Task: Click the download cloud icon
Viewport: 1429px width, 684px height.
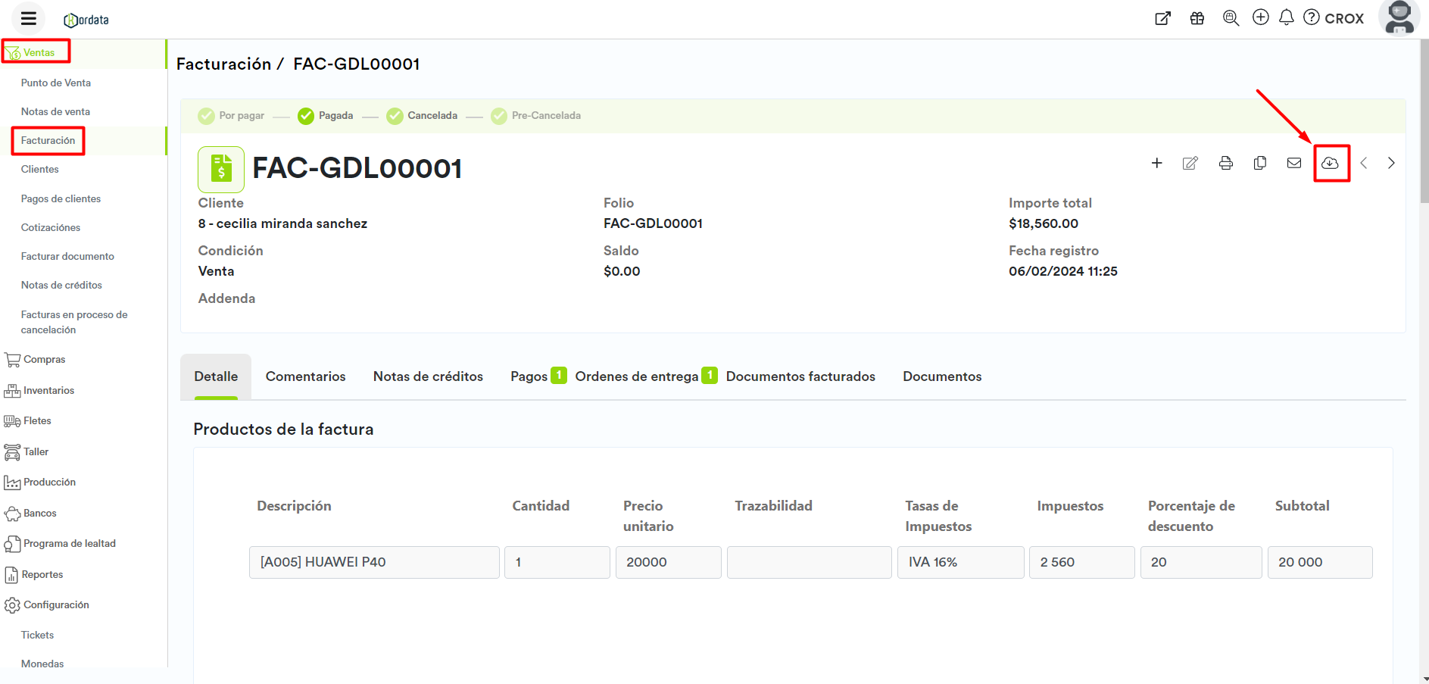Action: click(1330, 163)
